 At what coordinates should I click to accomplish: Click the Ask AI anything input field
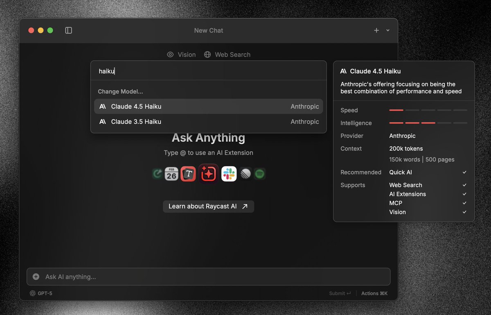(x=209, y=277)
